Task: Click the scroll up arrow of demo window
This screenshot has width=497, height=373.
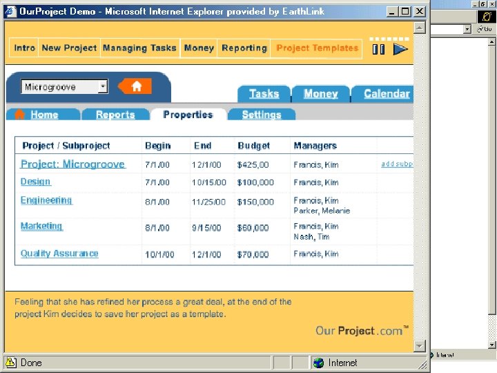Action: [420, 28]
